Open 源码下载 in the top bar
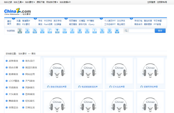This screenshot has height=113, width=174. (x=41, y=2)
